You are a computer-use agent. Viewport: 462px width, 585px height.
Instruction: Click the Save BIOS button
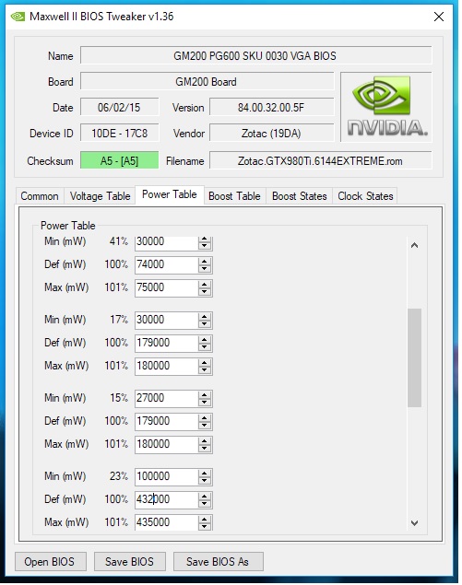130,561
